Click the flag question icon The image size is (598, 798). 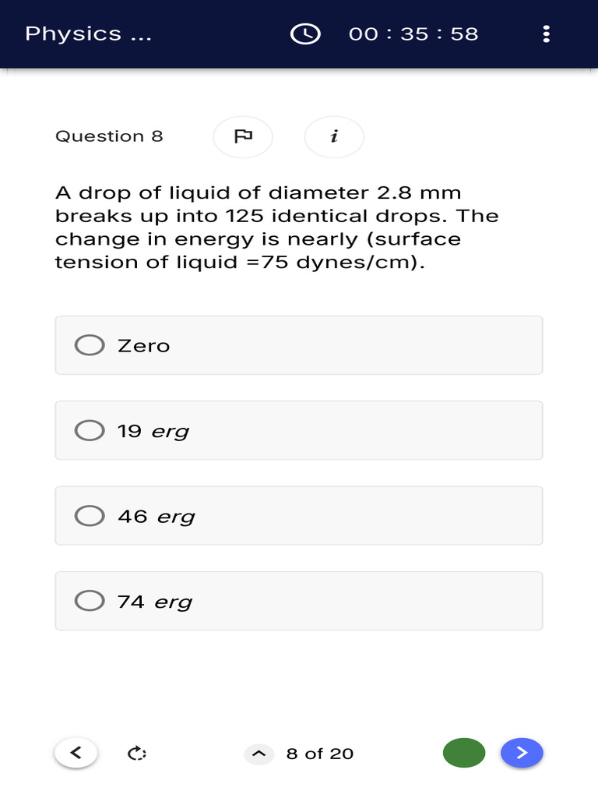pyautogui.click(x=243, y=136)
